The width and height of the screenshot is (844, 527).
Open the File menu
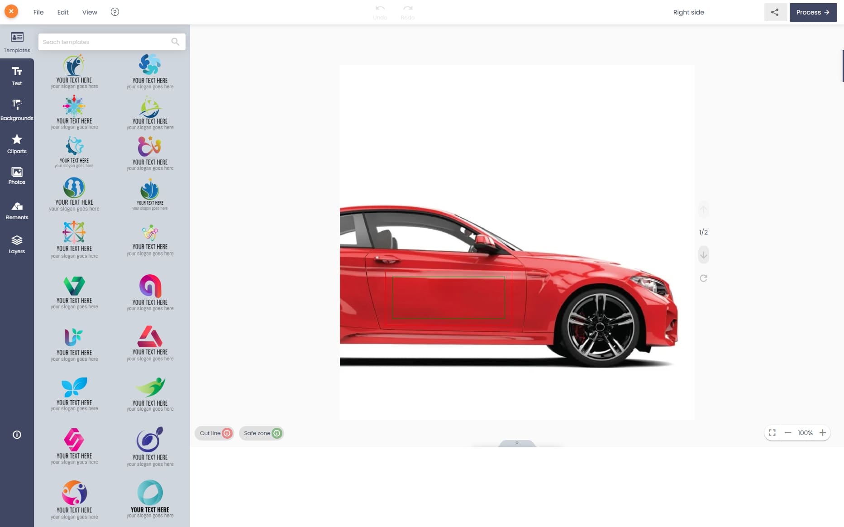38,12
